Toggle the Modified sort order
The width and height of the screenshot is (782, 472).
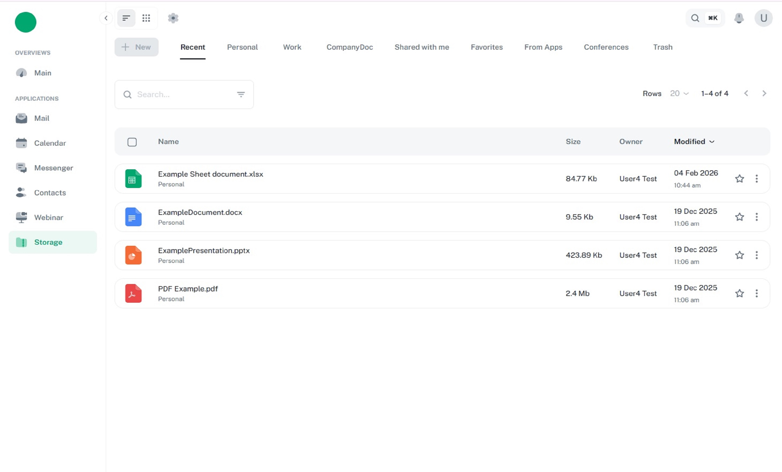coord(694,142)
